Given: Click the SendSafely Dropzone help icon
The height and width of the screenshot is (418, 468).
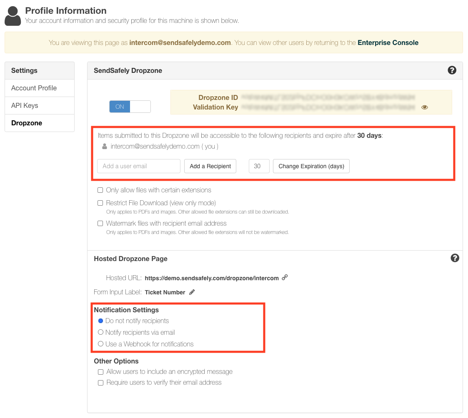Looking at the screenshot, I should coord(452,70).
